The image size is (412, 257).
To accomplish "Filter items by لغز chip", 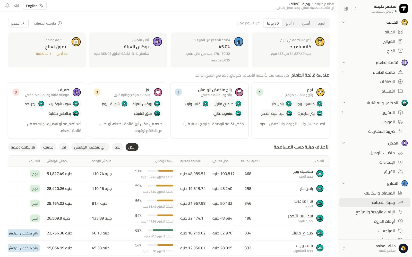I will (x=64, y=147).
